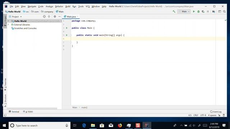
Task: Change line separator CRLF
Action: click(x=196, y=115)
